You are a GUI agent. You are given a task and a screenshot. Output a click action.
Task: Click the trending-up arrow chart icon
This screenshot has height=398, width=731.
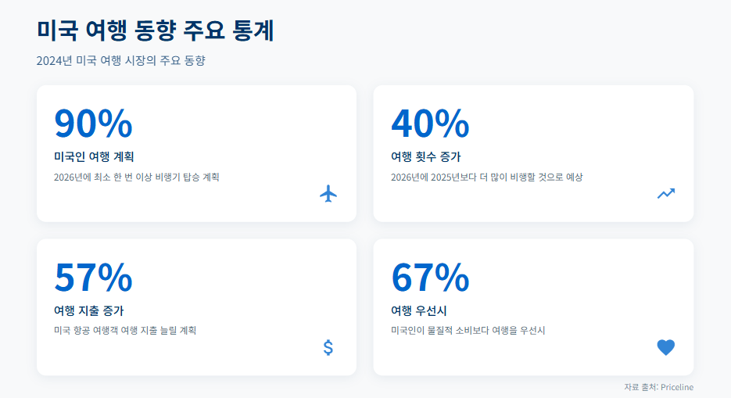coord(665,194)
